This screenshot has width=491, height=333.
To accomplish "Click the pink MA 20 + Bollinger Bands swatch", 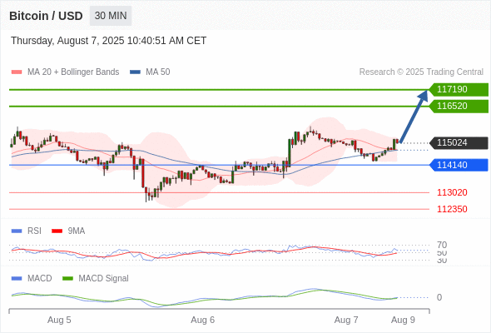I will [17, 72].
